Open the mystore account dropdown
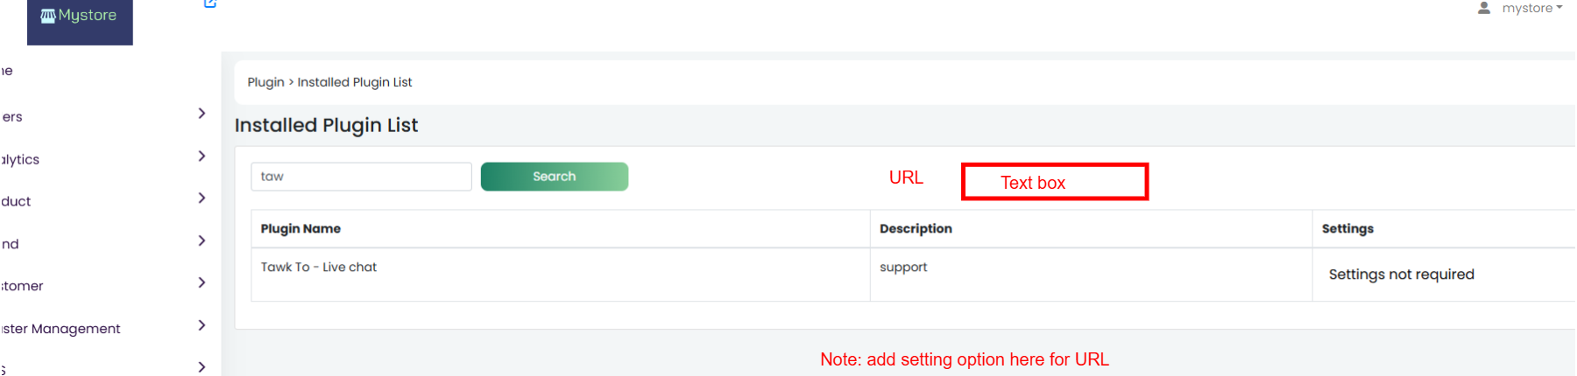Image resolution: width=1577 pixels, height=376 pixels. (x=1532, y=8)
